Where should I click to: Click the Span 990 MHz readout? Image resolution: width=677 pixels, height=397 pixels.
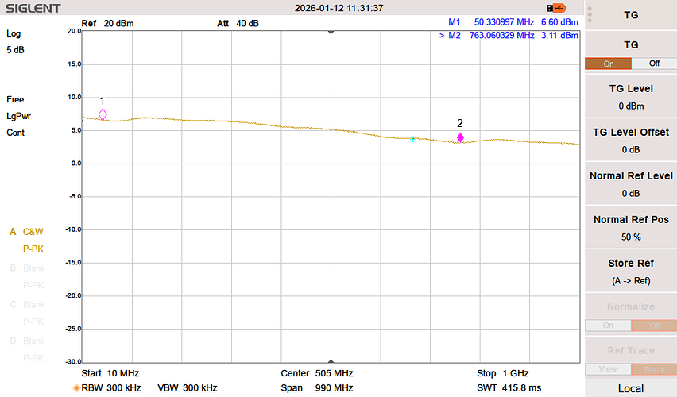317,388
